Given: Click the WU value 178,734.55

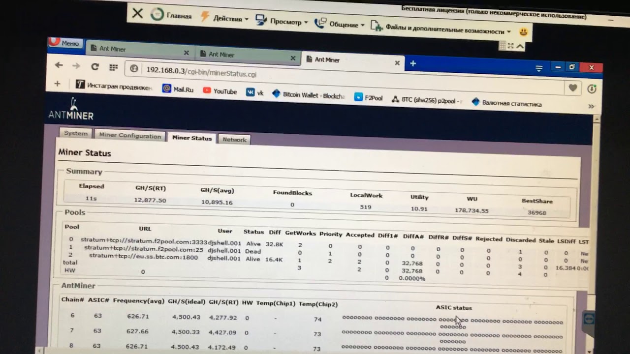Looking at the screenshot, I should [x=472, y=210].
